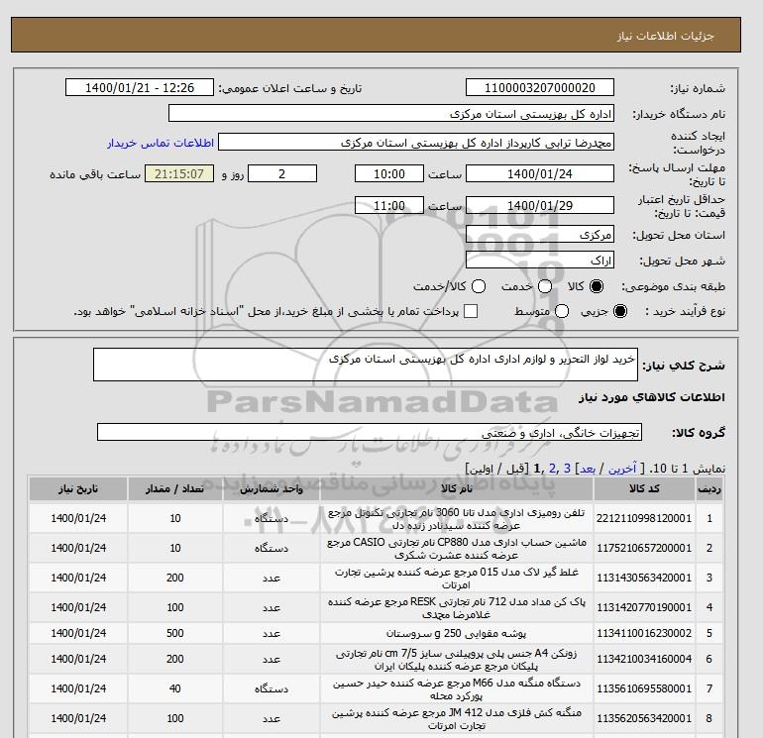Image resolution: width=763 pixels, height=738 pixels.
Task: Click the تلفن رومیزی تکنوتل 3060 item name
Action: tap(457, 519)
